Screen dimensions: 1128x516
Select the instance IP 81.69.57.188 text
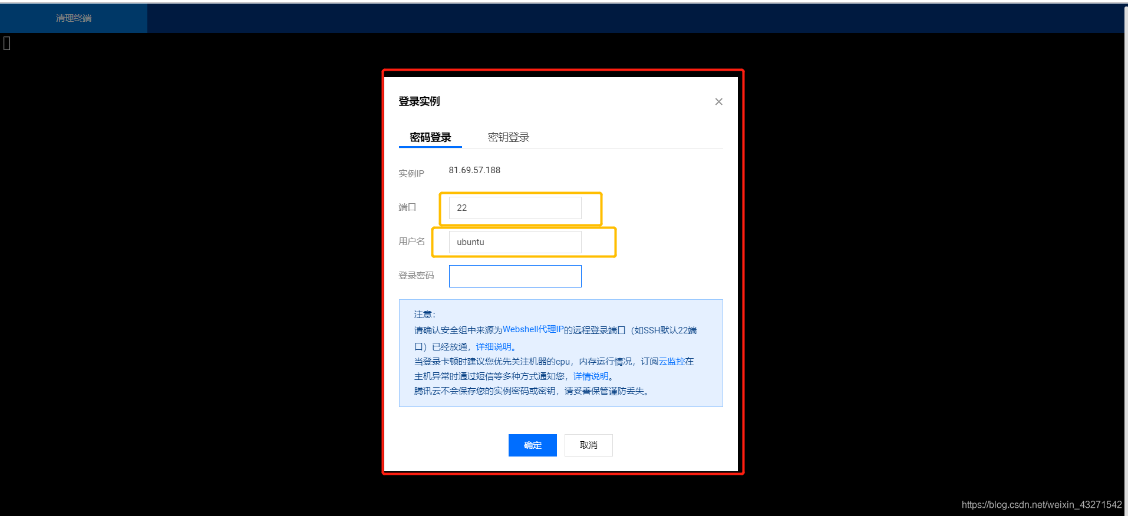pos(474,170)
